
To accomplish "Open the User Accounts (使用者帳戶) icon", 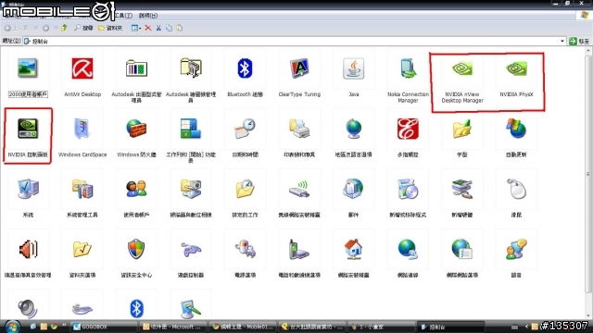I will (x=136, y=189).
